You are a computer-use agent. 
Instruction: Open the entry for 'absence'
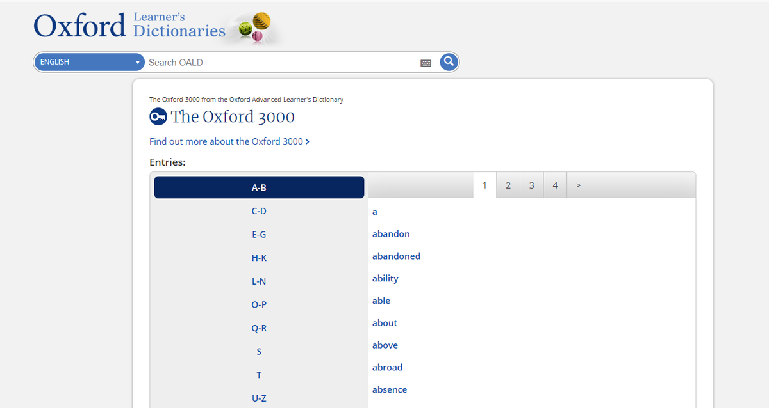[390, 390]
